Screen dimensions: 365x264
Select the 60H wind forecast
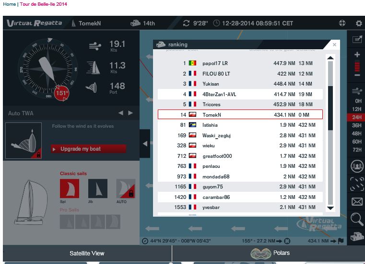coord(357,142)
